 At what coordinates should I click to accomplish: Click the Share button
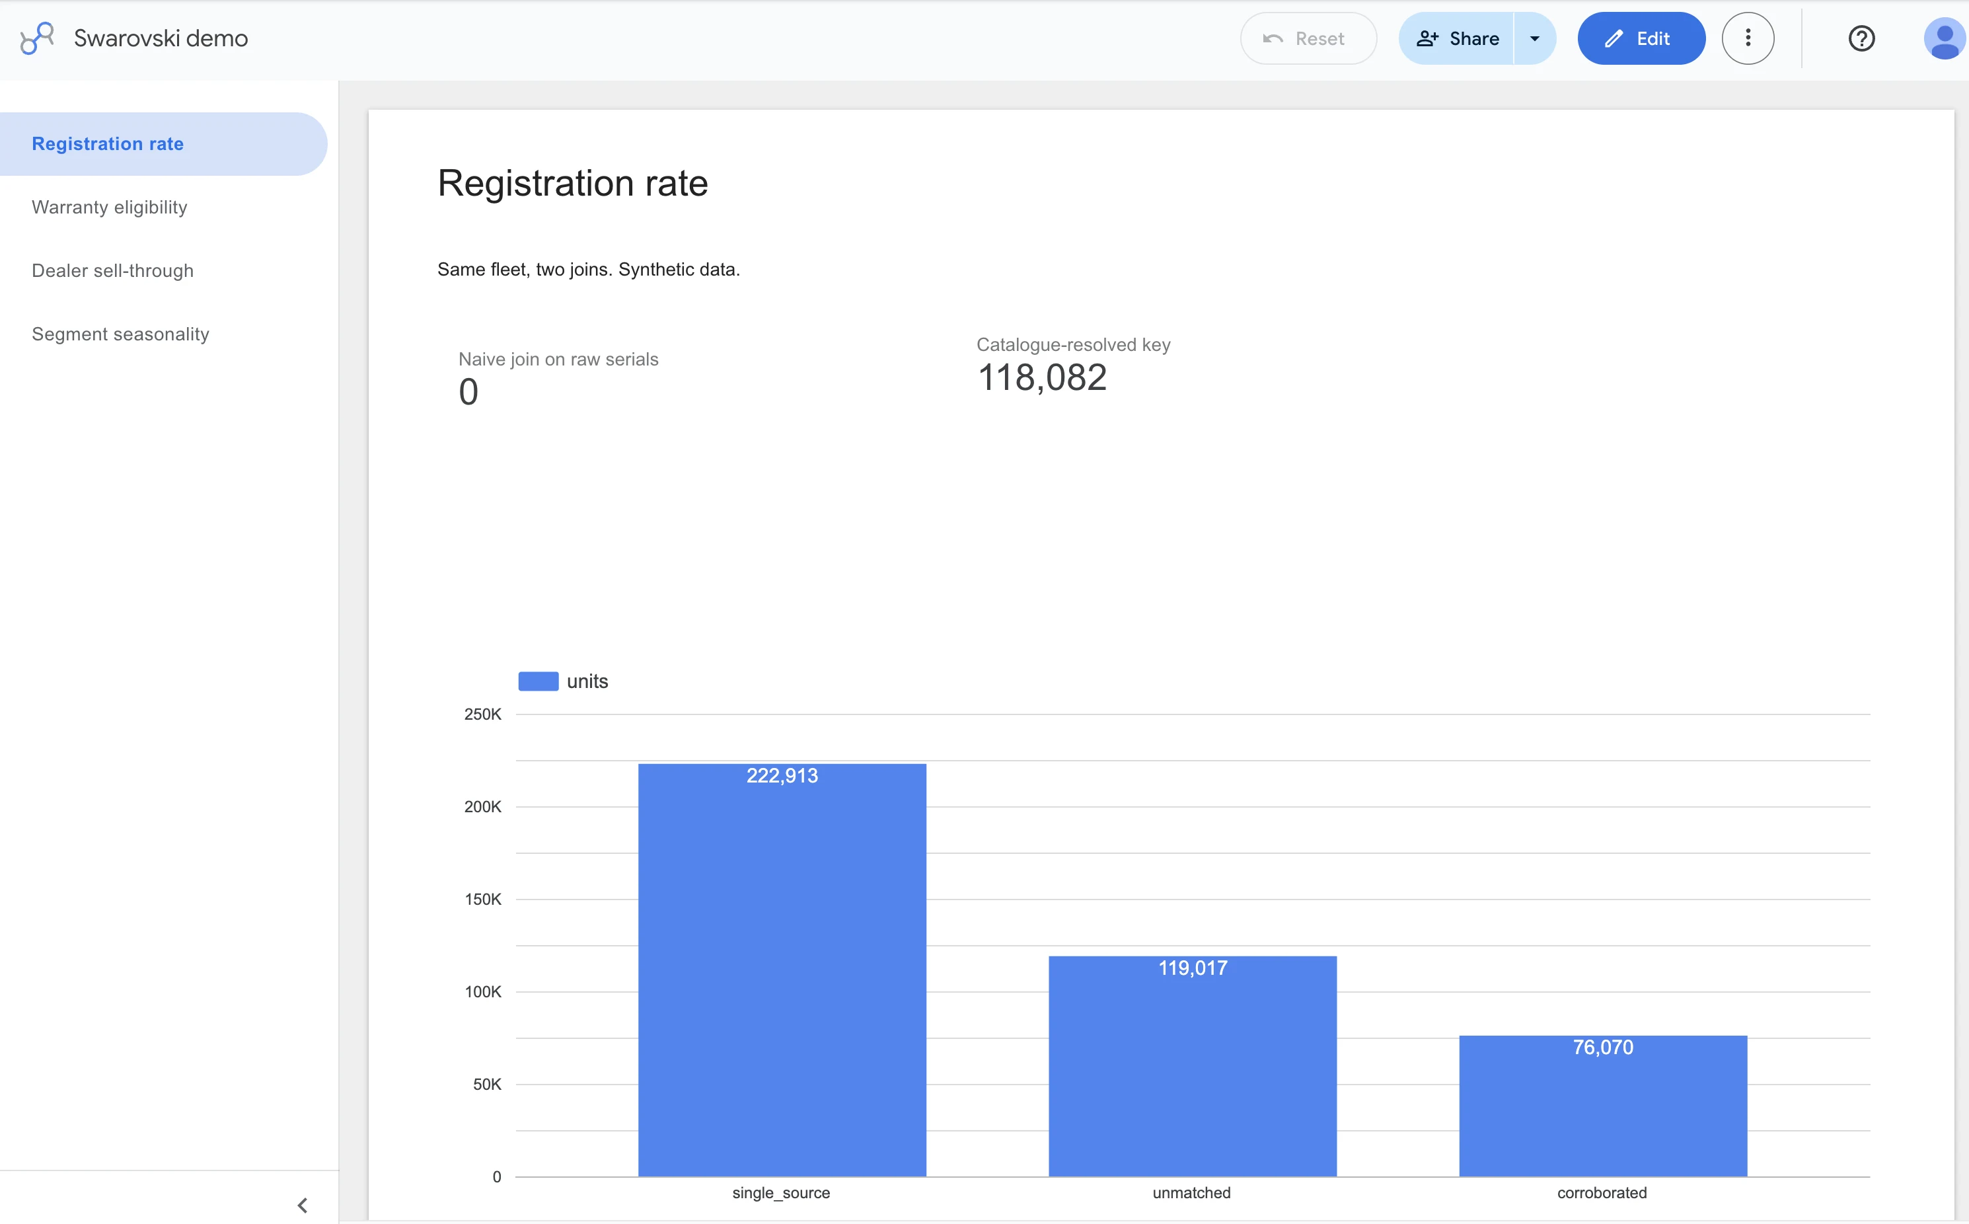click(x=1457, y=38)
